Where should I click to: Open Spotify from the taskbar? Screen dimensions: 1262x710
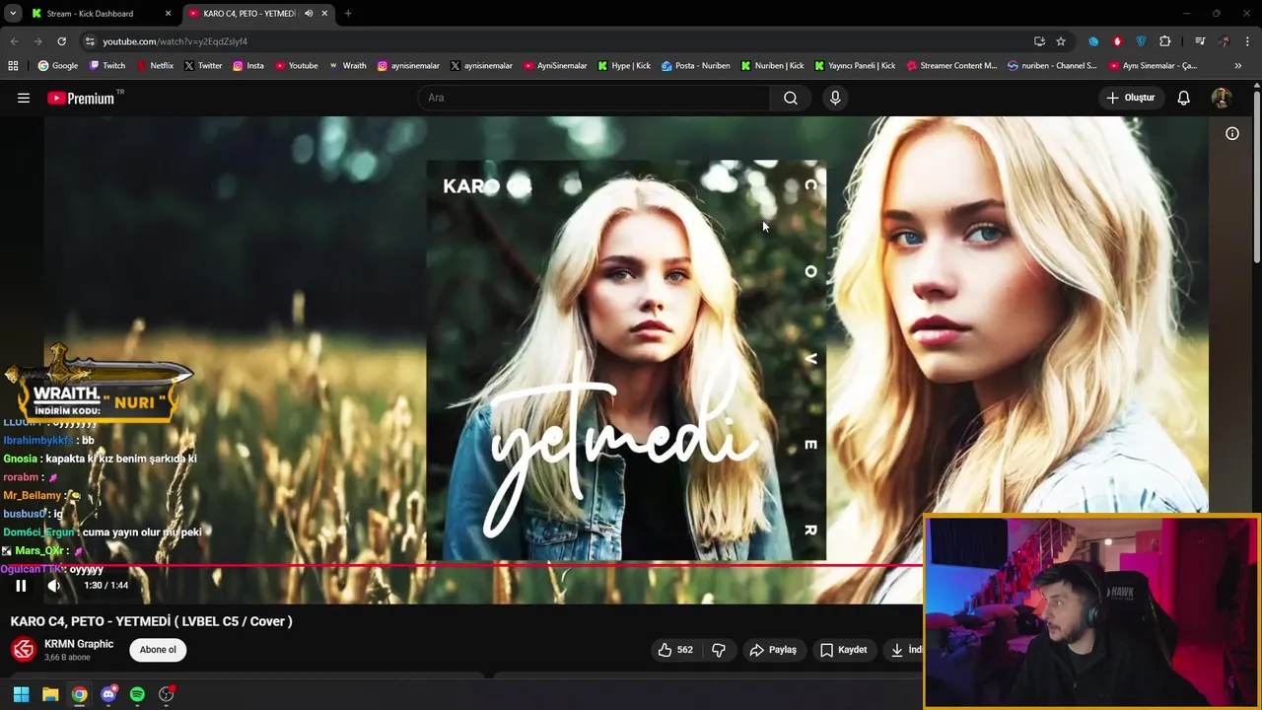point(137,694)
